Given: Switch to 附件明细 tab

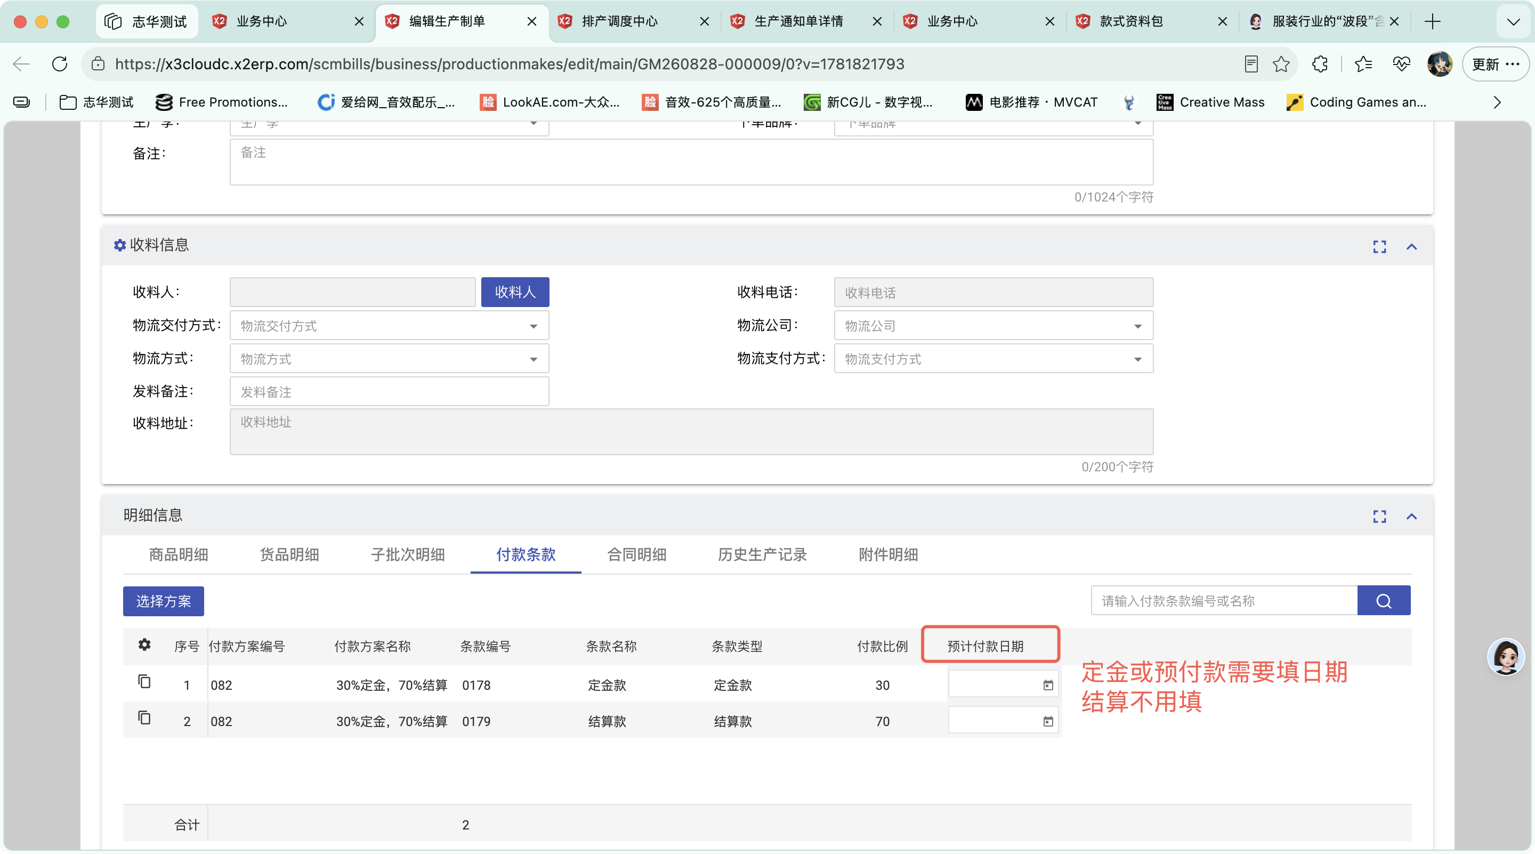Looking at the screenshot, I should [888, 555].
